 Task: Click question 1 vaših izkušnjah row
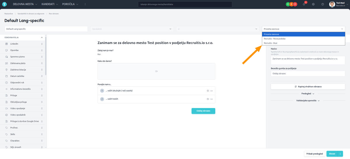[156, 91]
